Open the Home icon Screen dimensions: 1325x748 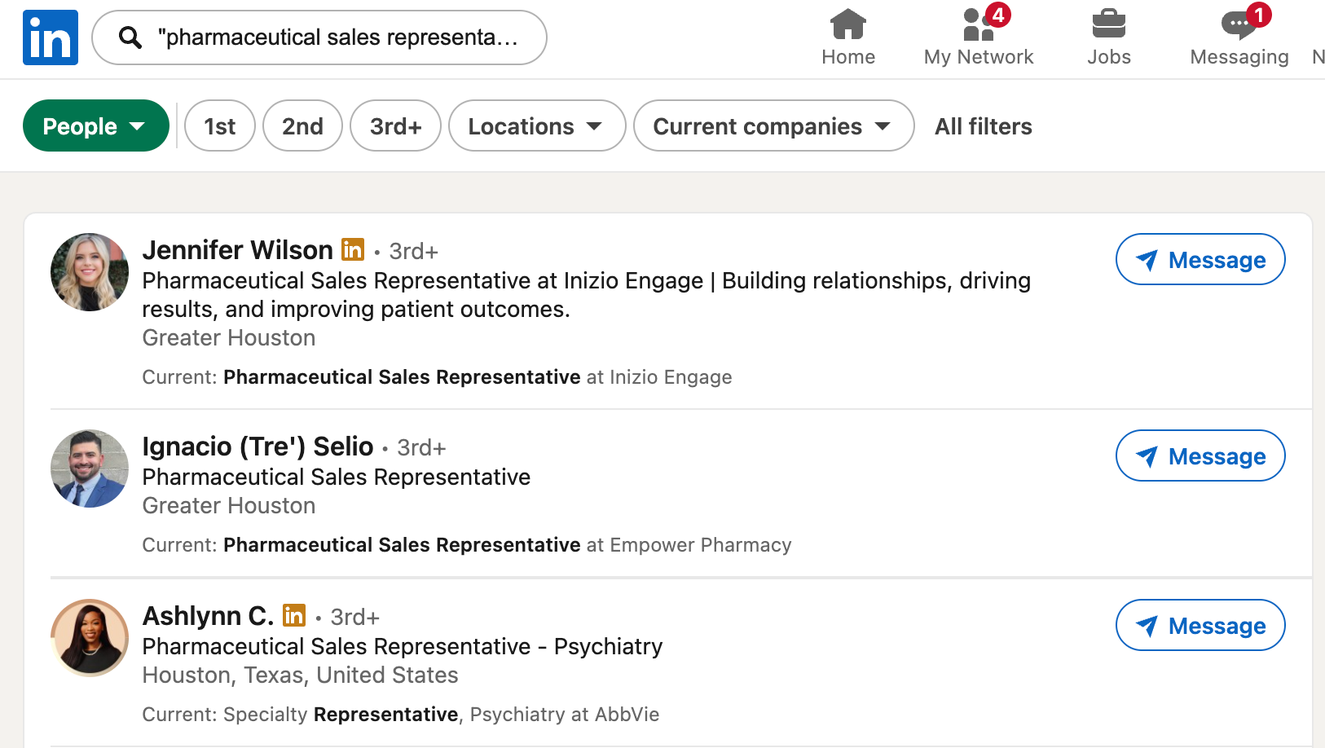847,24
